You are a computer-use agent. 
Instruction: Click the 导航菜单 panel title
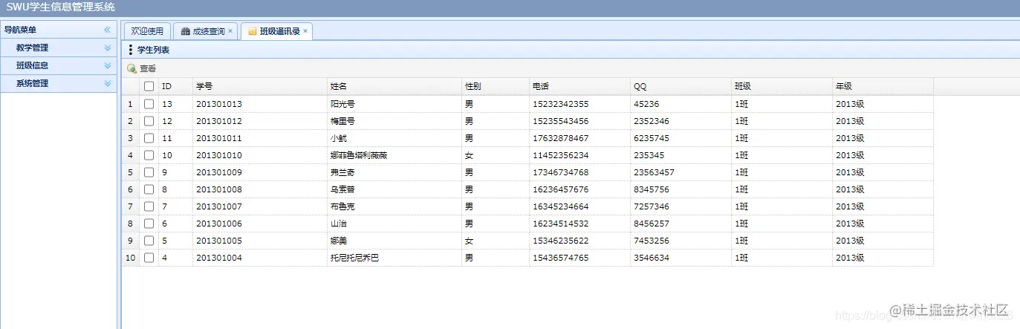tap(20, 30)
